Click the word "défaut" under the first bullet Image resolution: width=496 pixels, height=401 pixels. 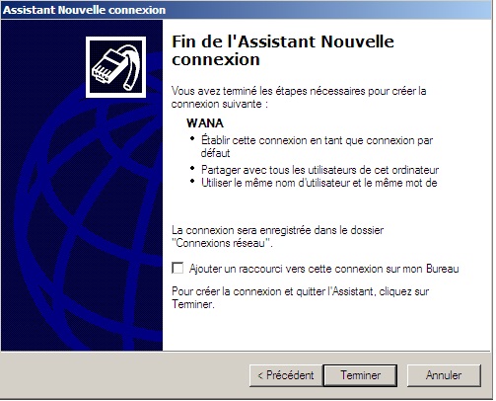tap(215, 153)
